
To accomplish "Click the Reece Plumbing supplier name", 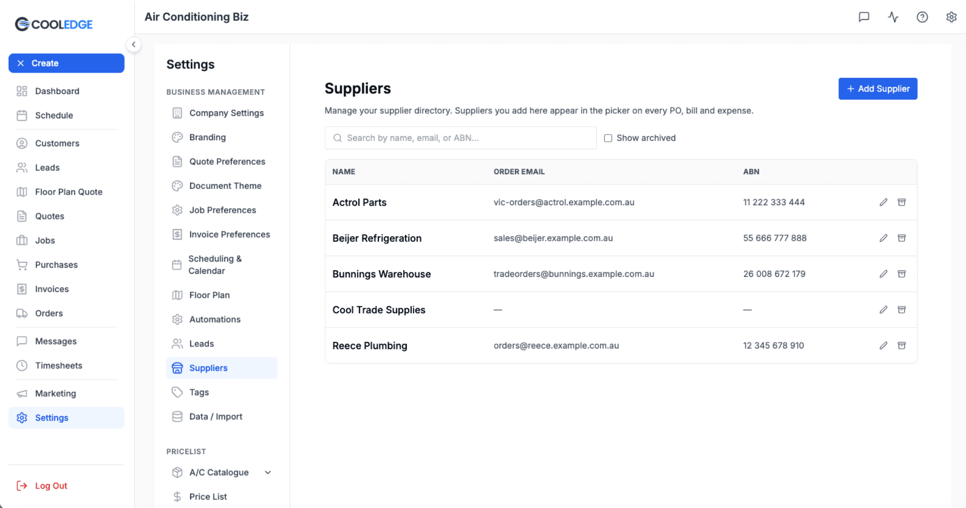I will (370, 345).
